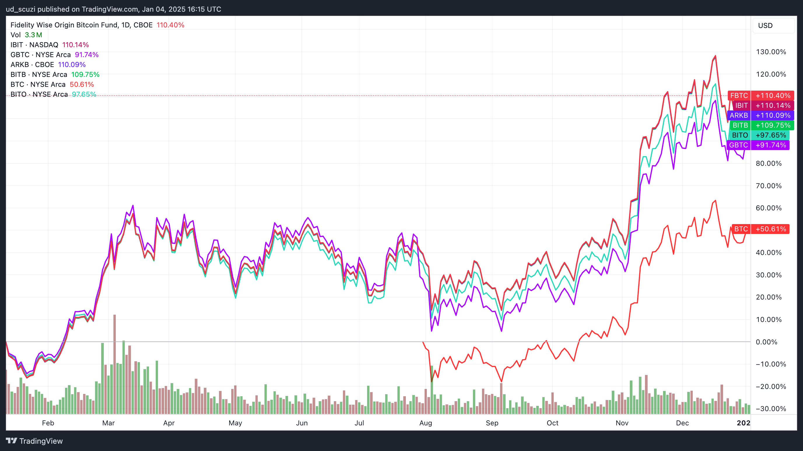This screenshot has width=803, height=451.
Task: Open the ud_scuzi publisher link
Action: pyautogui.click(x=19, y=9)
